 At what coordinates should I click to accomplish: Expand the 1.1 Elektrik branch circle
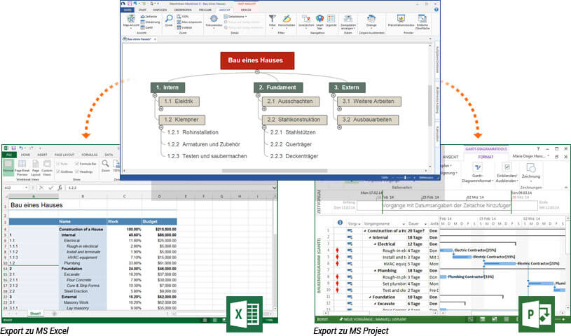click(x=161, y=108)
